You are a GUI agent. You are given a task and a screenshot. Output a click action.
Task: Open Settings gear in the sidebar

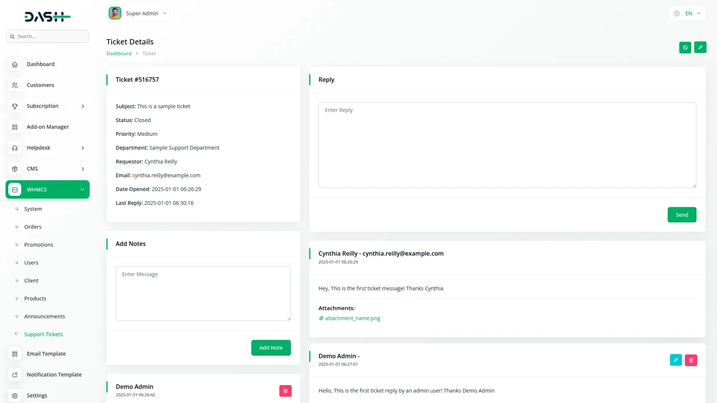coord(15,396)
